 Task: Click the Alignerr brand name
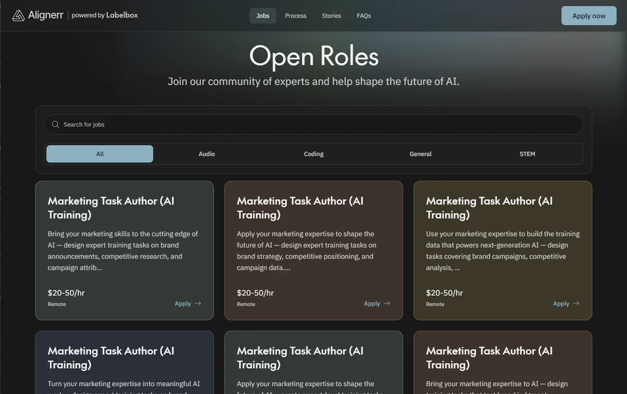pyautogui.click(x=45, y=16)
